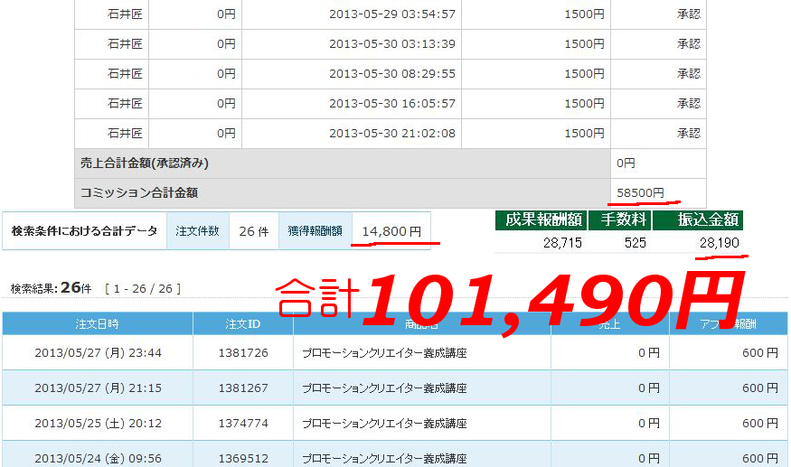Select the 手数料 header cell
791x467 pixels.
tap(619, 219)
